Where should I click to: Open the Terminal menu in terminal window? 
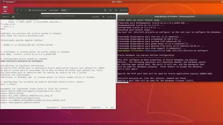coord(149,20)
